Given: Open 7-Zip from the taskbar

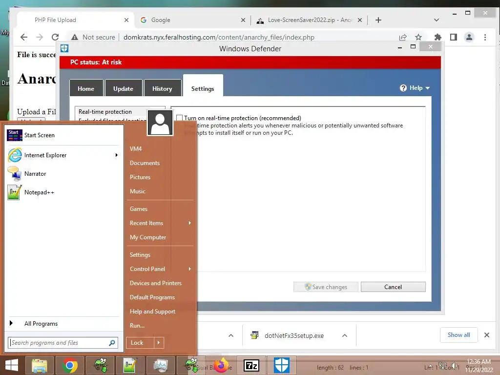Looking at the screenshot, I should pos(251,366).
